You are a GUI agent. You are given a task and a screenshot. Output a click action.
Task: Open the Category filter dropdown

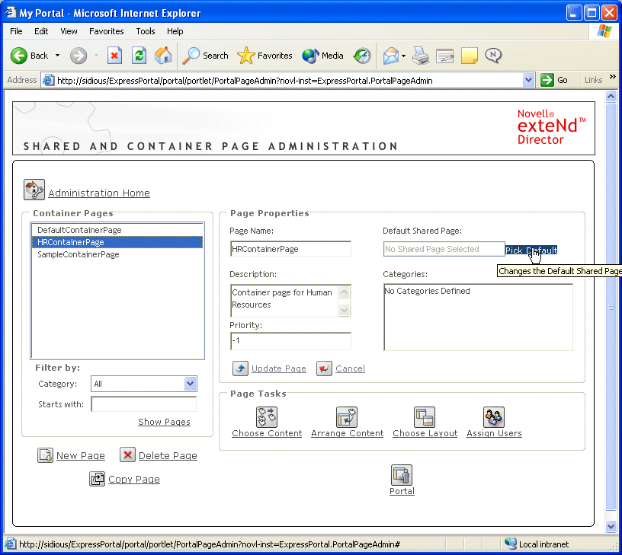(x=190, y=384)
